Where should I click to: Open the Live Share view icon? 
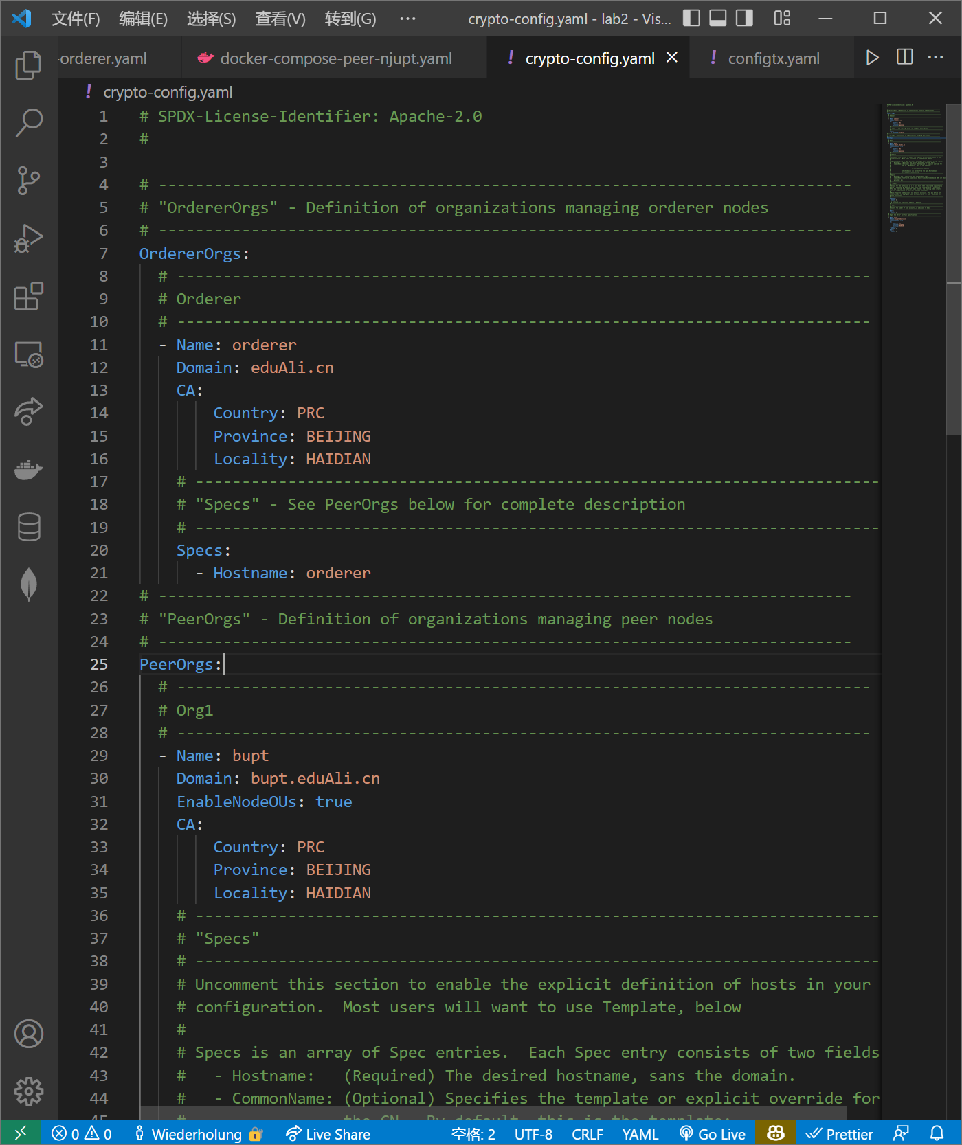(x=29, y=411)
